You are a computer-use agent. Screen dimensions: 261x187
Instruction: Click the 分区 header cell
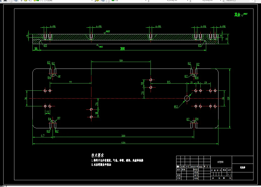coord(188,167)
